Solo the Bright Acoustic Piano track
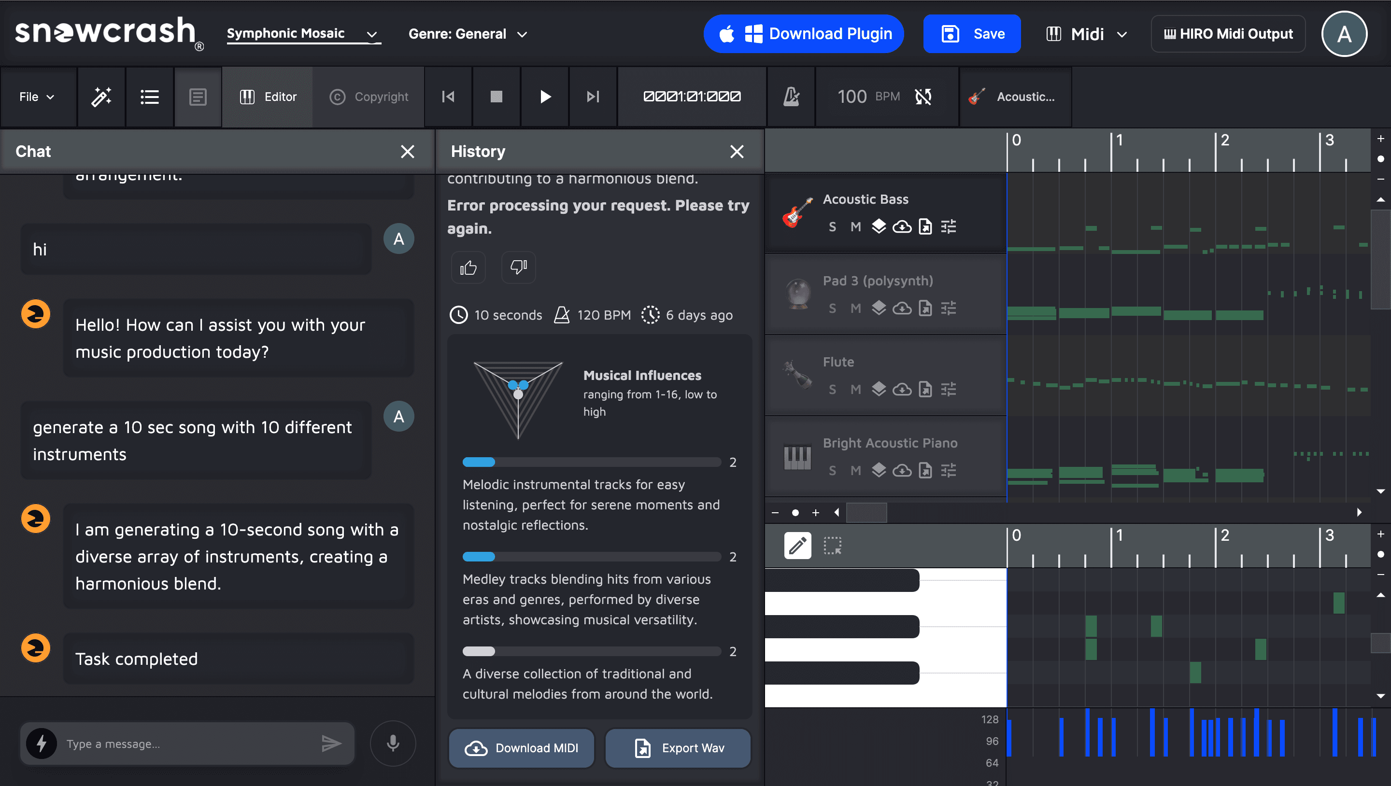Viewport: 1391px width, 786px height. coord(832,470)
